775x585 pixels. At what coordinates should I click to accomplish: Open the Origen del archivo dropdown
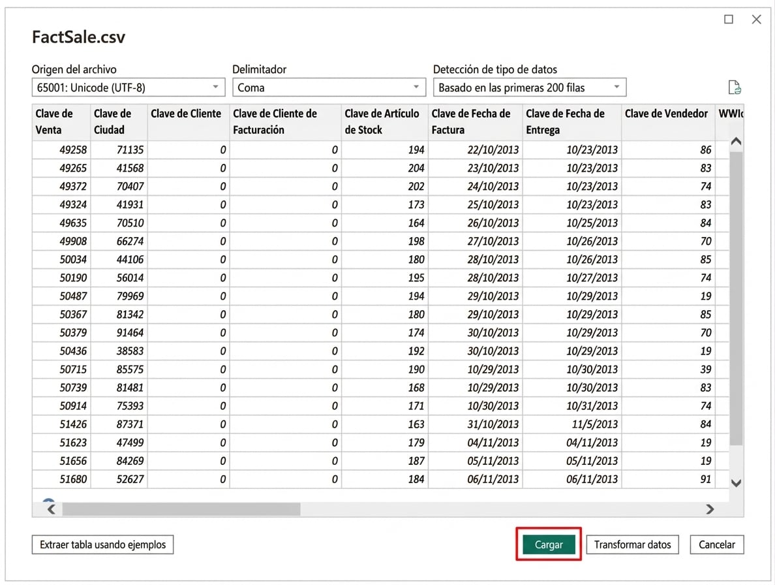tap(128, 87)
